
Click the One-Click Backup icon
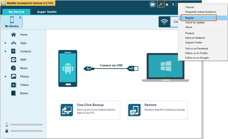pos(67,110)
